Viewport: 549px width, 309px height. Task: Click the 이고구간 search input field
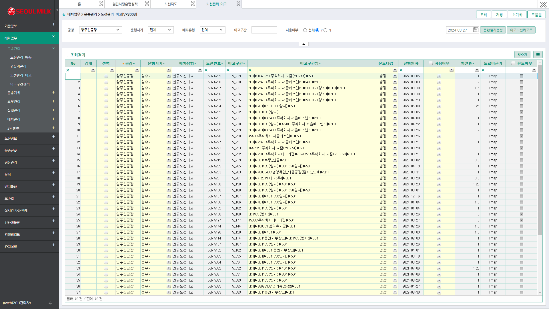(264, 30)
